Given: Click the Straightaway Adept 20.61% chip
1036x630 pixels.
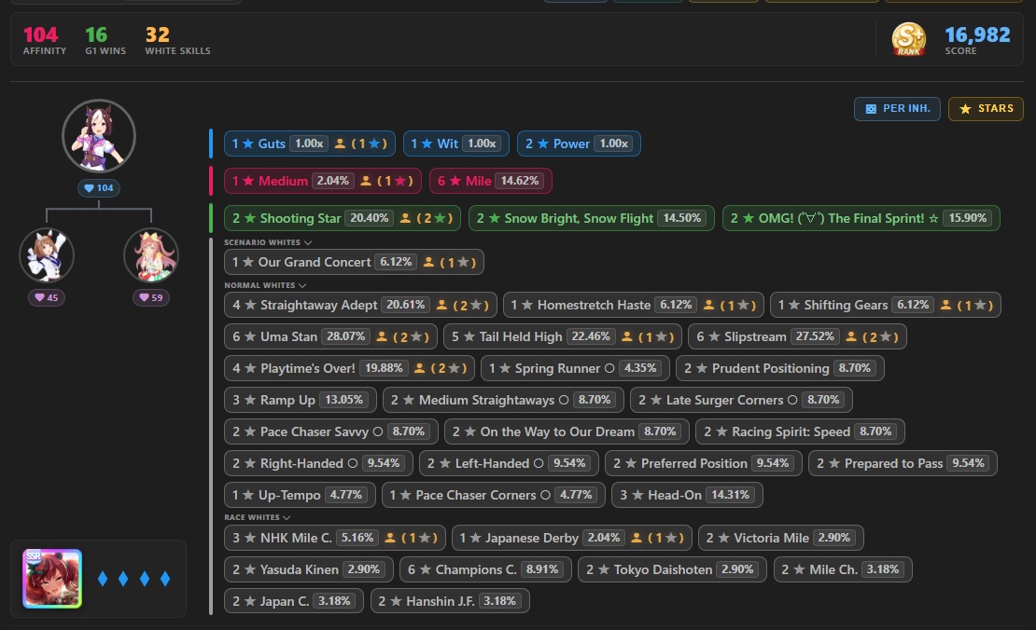Looking at the screenshot, I should 360,305.
